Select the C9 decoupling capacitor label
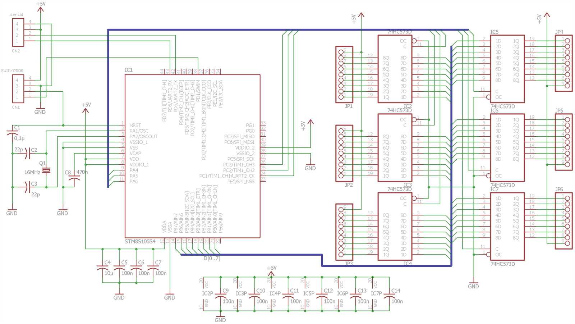This screenshot has width=575, height=324. tap(226, 291)
